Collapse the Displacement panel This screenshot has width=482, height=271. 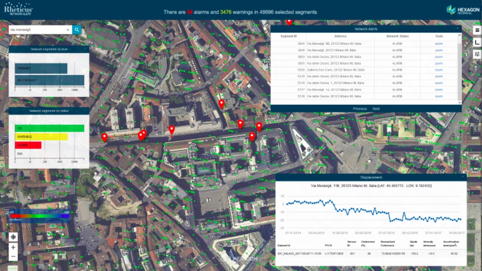463,177
